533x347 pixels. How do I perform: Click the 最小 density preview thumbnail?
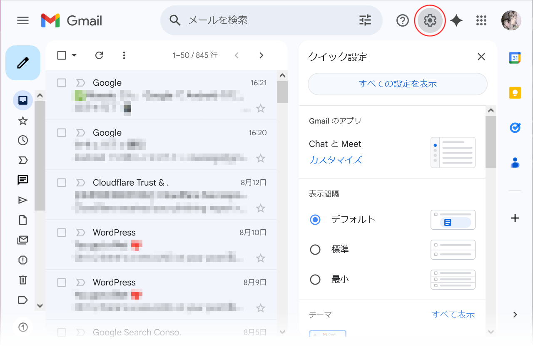tap(453, 280)
